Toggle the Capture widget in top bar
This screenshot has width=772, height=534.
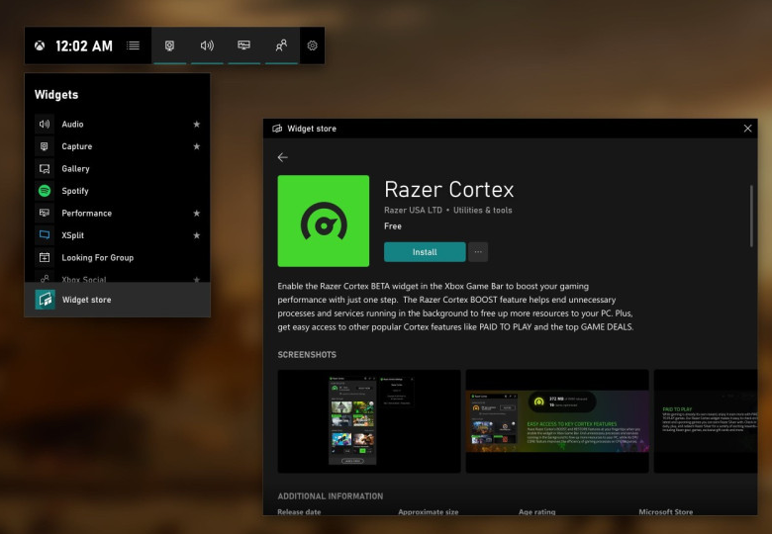(x=170, y=45)
